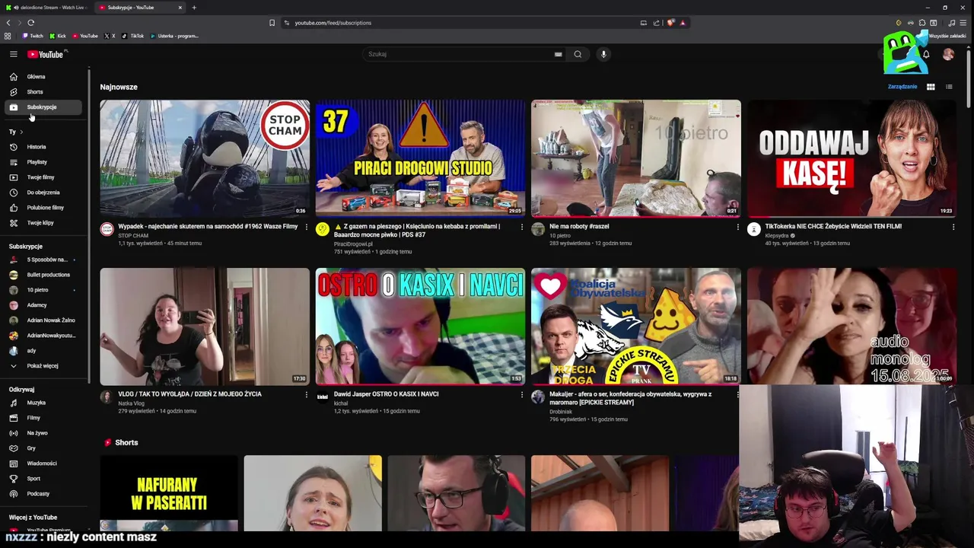Viewport: 974px width, 548px height.
Task: Switch to the delordione Stream Kick tab
Action: pos(47,8)
